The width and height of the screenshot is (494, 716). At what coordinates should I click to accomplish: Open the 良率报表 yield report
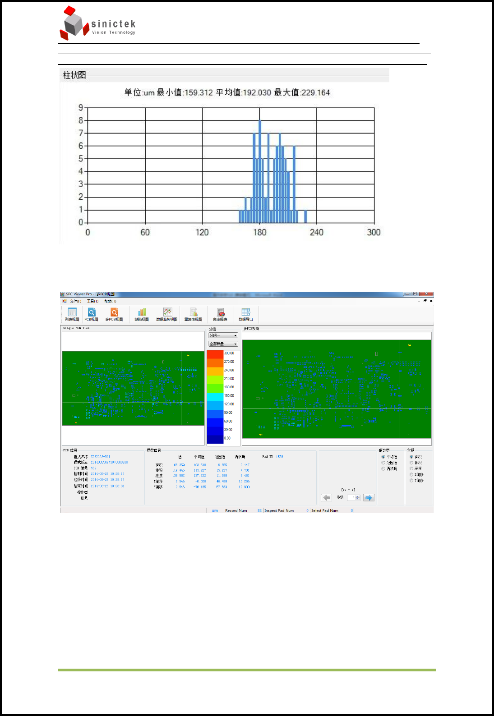pos(220,314)
